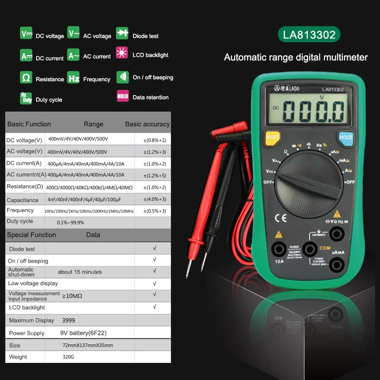Image resolution: width=380 pixels, height=380 pixels.
Task: Click the "≥10MΩ" input impedance value
Action: (x=72, y=296)
